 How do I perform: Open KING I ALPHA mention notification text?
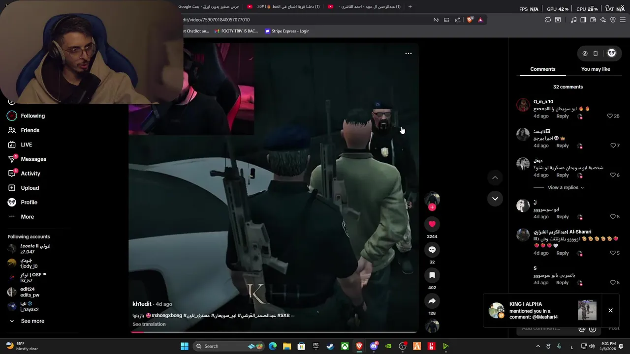pos(534,311)
